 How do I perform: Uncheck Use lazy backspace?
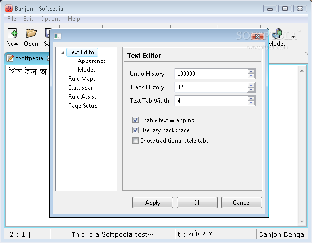(135, 130)
